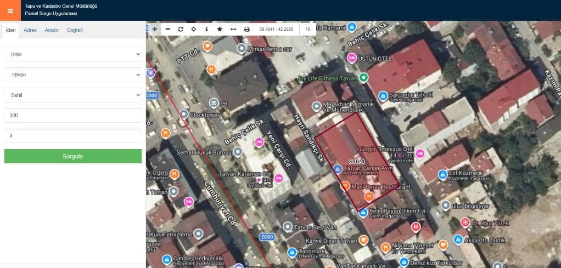Switch to the İdari tab

(x=11, y=30)
